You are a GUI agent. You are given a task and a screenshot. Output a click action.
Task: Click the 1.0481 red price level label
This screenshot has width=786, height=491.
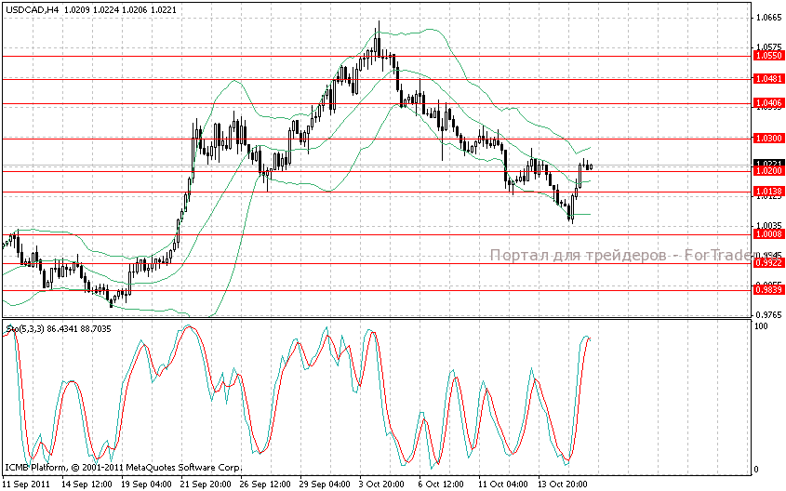(768, 79)
